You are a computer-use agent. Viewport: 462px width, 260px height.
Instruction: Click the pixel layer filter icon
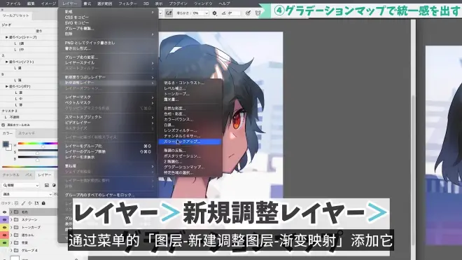tap(47, 185)
